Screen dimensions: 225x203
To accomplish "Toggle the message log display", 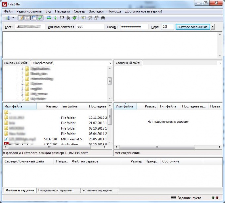I will click(21, 18).
